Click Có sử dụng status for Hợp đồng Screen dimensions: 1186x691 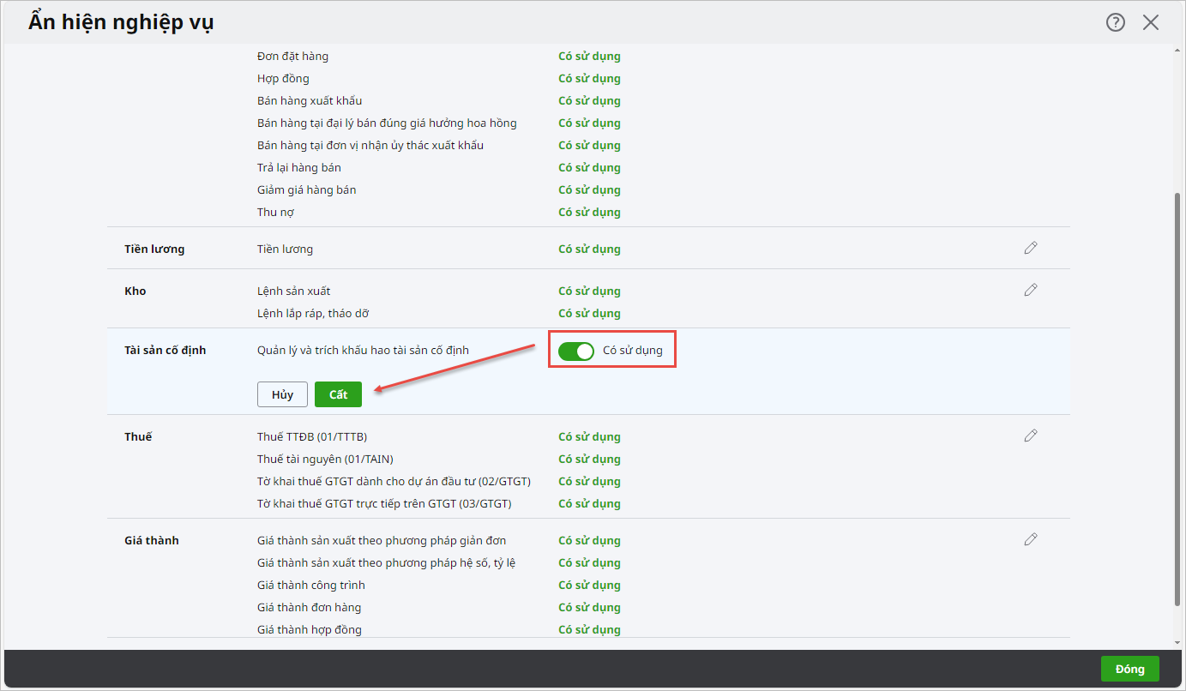pos(589,79)
